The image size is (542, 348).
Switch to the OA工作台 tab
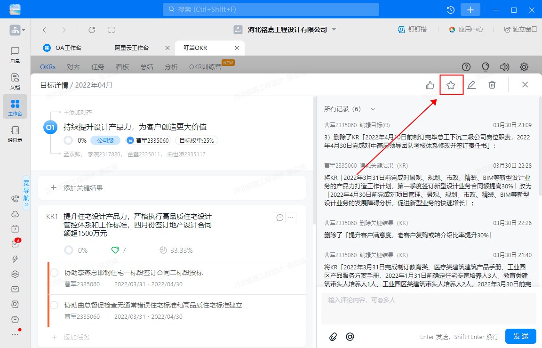68,48
